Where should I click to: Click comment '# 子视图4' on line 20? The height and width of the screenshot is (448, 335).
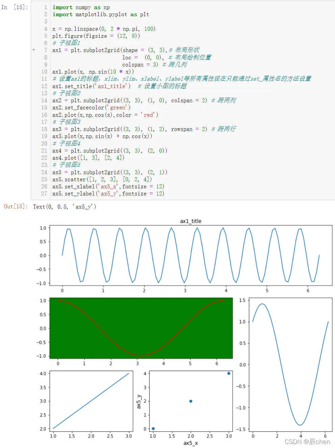click(67, 143)
